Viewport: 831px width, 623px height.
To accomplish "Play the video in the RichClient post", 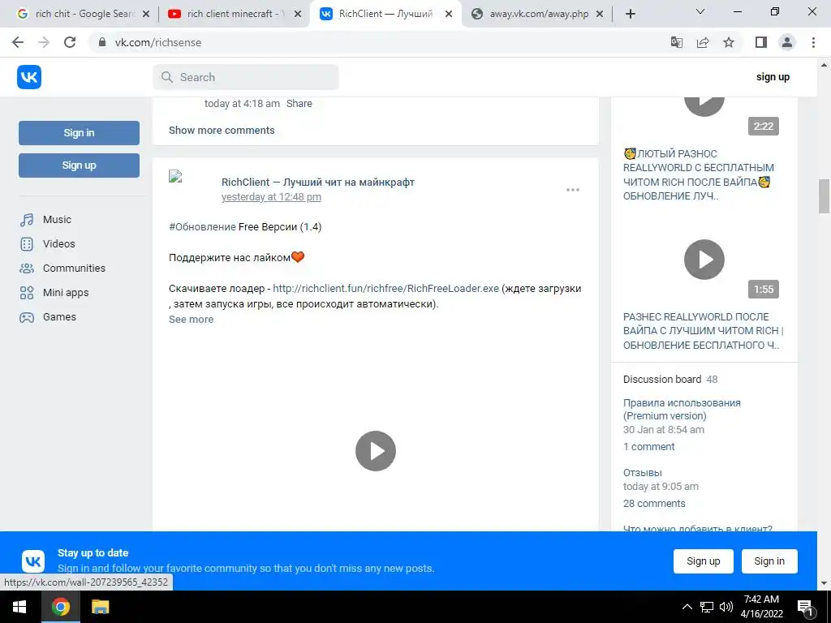I will pos(376,451).
